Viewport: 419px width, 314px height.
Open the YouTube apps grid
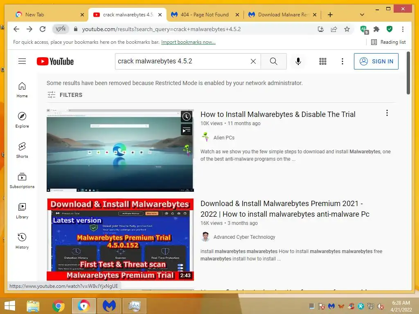pyautogui.click(x=323, y=61)
